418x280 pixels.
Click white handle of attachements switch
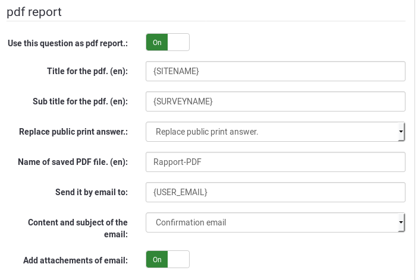[x=178, y=259]
